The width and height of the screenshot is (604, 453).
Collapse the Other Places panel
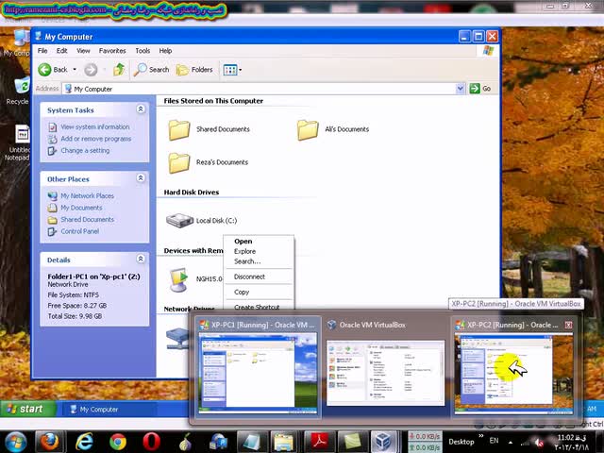pos(141,178)
